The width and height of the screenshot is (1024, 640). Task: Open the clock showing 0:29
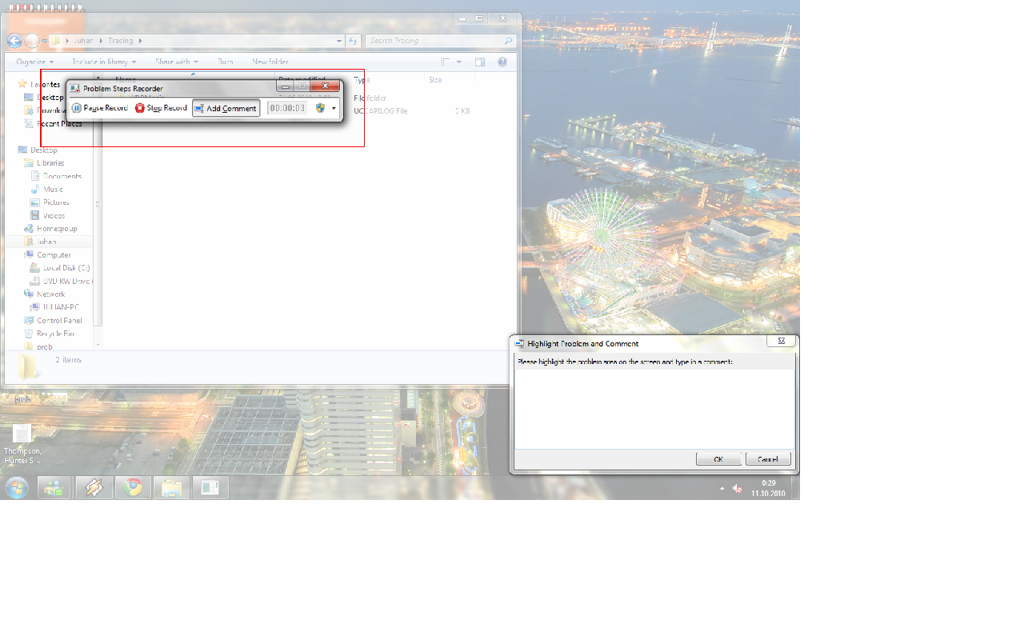point(769,488)
